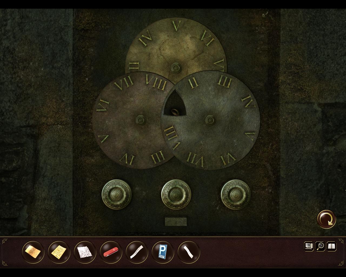The image size is (346, 277).
Task: Select the yellowed map parchment inventory item
Action: [x=33, y=252]
